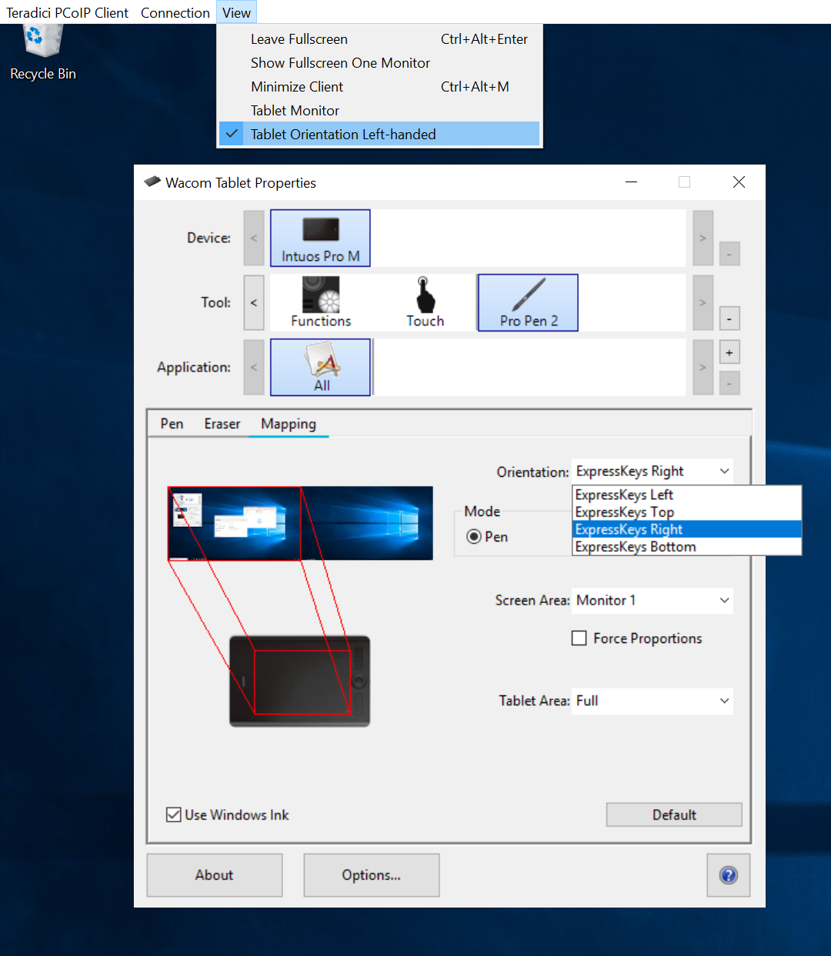The width and height of the screenshot is (831, 956).
Task: Remove application with minus button
Action: [x=729, y=383]
